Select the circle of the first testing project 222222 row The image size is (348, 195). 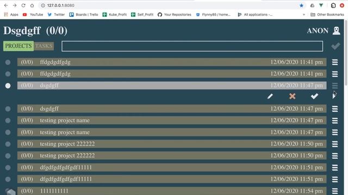click(8, 144)
